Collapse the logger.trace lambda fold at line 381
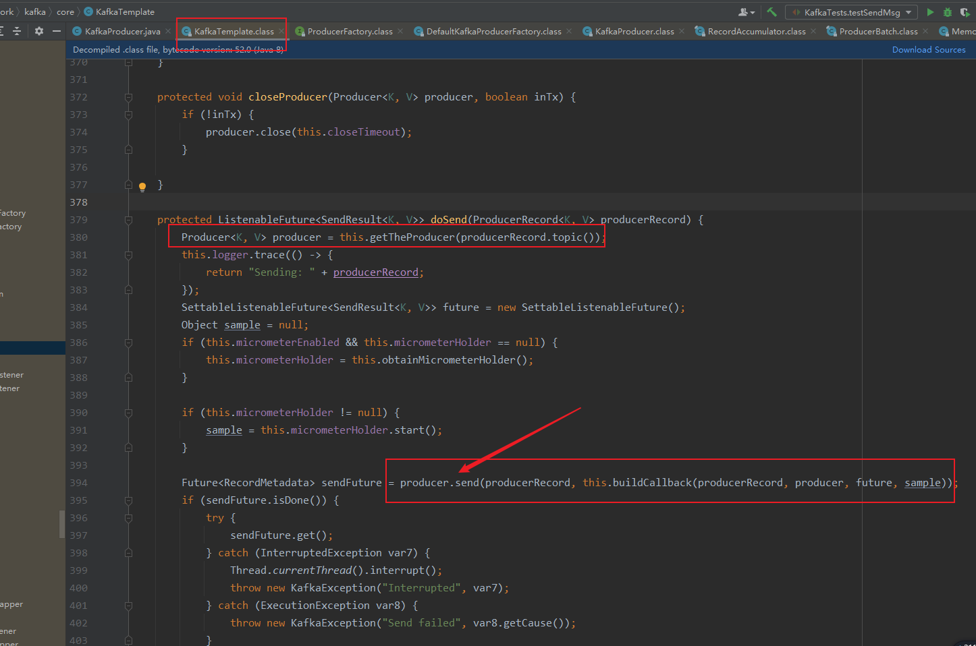The width and height of the screenshot is (976, 646). (x=128, y=255)
